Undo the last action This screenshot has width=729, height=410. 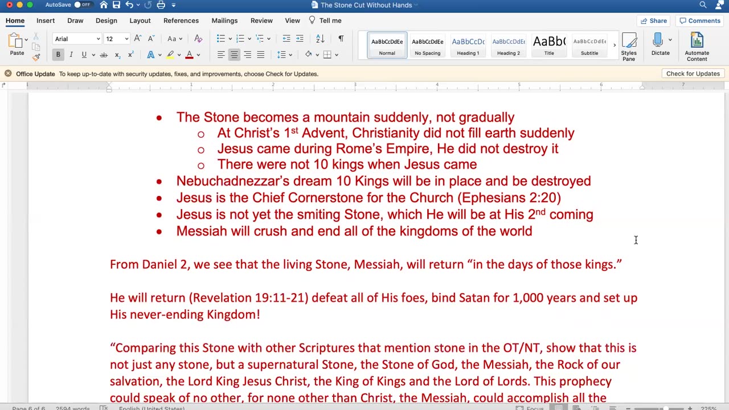coord(129,5)
